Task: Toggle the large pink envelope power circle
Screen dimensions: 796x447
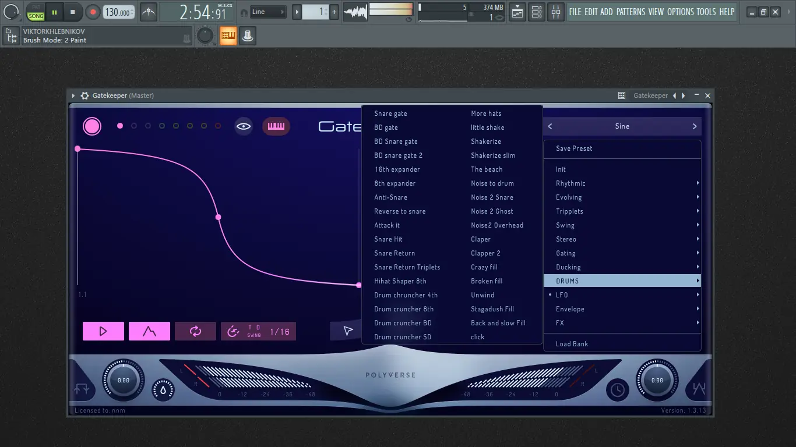Action: [92, 126]
